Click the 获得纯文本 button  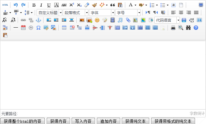135,121
